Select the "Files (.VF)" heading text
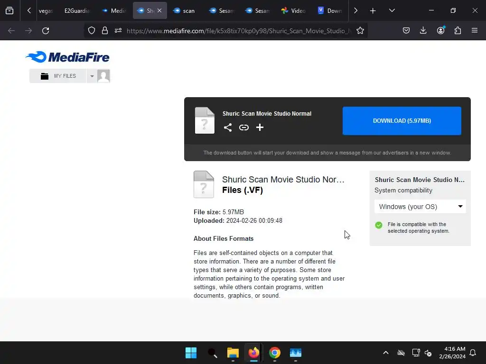Image resolution: width=486 pixels, height=364 pixels. (x=243, y=190)
